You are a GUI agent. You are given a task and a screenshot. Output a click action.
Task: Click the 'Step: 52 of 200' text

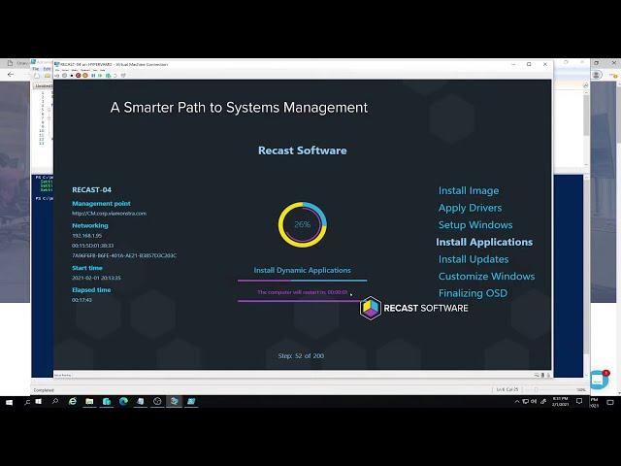(x=301, y=356)
